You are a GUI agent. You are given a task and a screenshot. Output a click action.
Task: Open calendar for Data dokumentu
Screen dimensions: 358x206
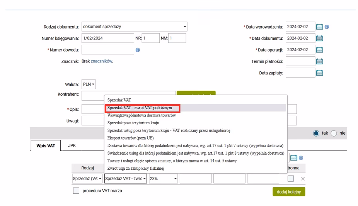tap(319, 38)
